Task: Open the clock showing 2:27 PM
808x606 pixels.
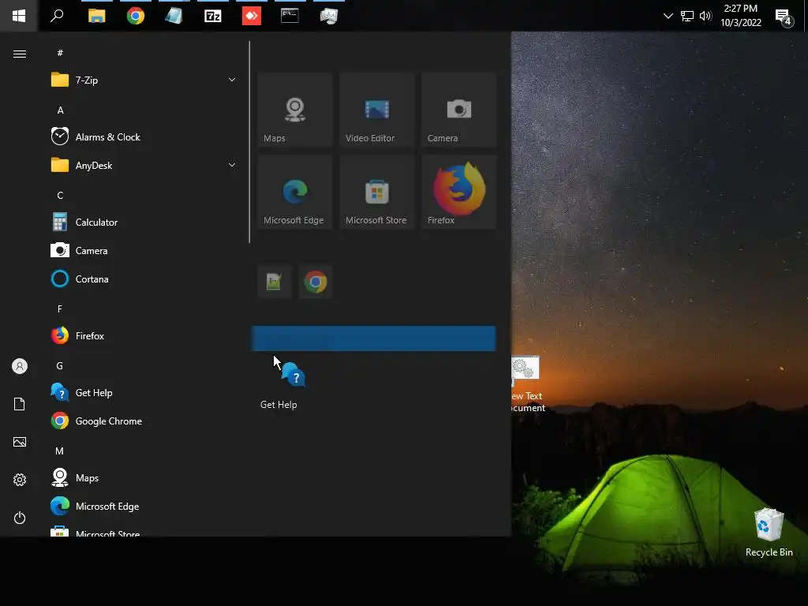Action: click(x=741, y=16)
